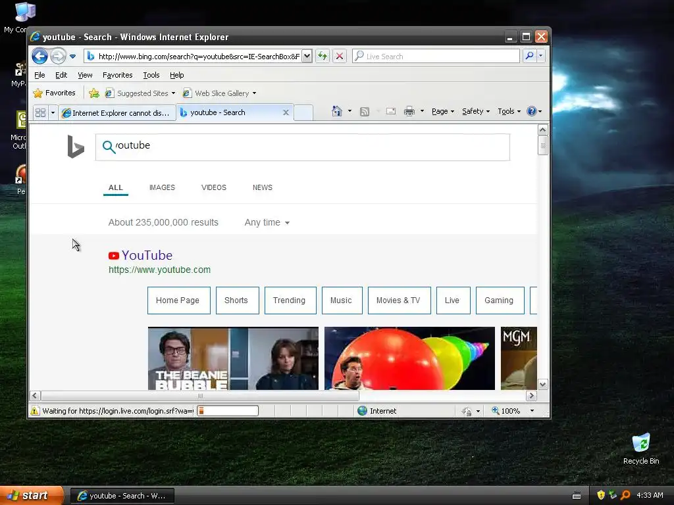The width and height of the screenshot is (674, 505).
Task: Click the youtube - Search taskbar button
Action: point(122,496)
